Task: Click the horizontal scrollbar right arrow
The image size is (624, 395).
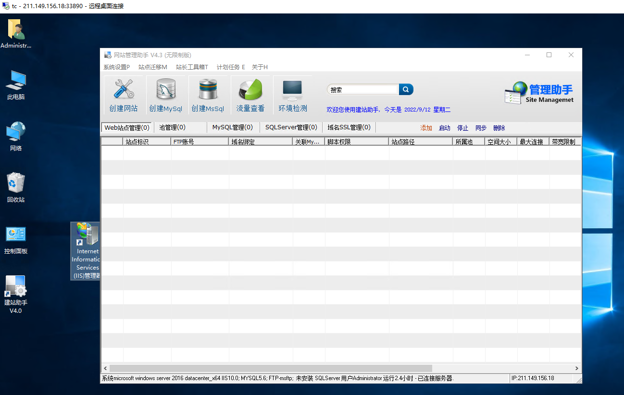Action: click(577, 368)
